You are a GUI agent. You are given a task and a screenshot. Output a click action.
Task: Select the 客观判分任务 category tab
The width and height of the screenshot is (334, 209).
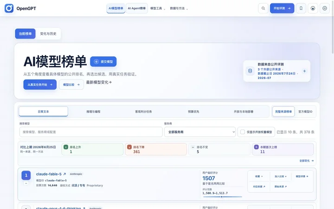143,111
